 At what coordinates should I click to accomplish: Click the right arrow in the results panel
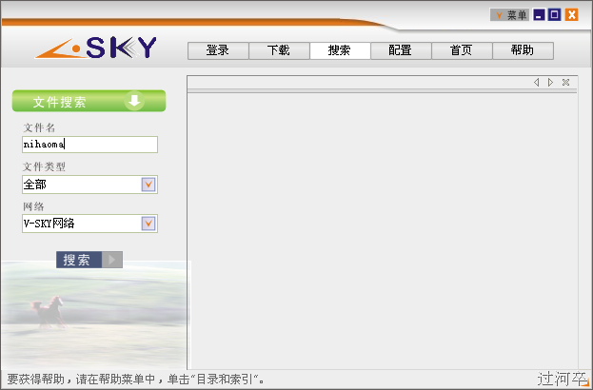pyautogui.click(x=550, y=83)
